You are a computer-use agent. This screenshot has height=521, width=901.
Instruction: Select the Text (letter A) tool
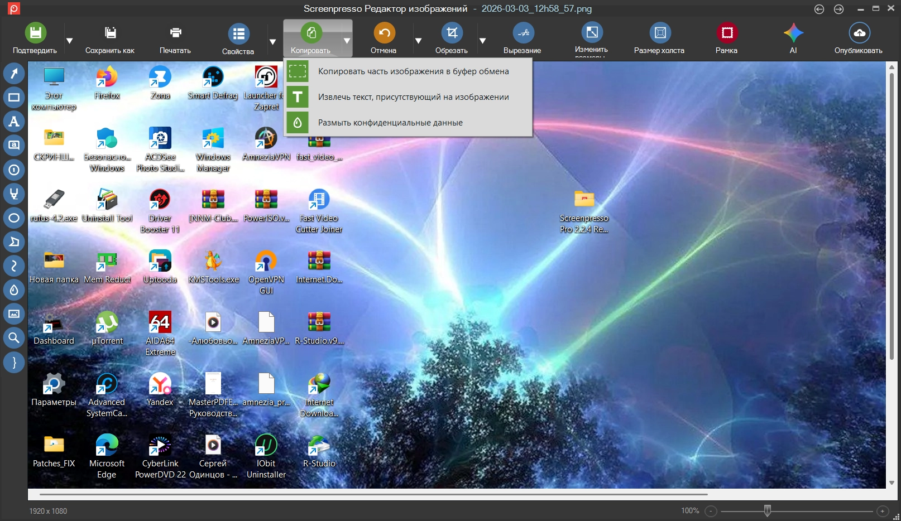tap(14, 122)
